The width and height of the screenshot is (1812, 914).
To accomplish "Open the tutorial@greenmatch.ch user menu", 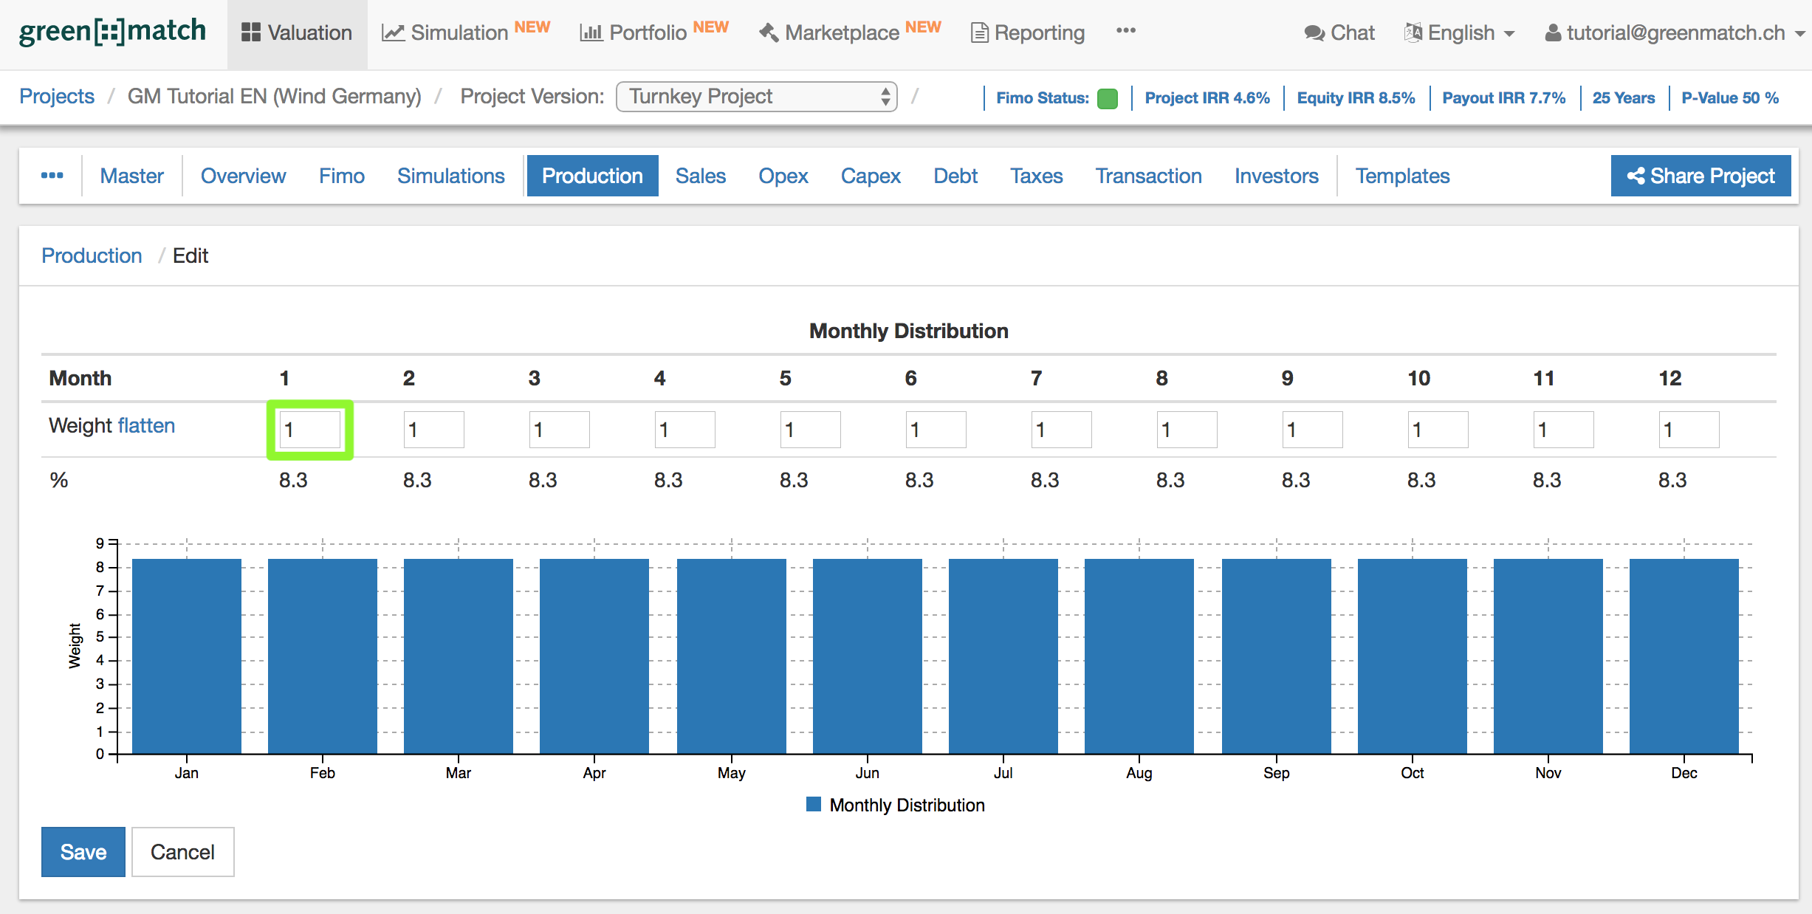I will (x=1675, y=32).
